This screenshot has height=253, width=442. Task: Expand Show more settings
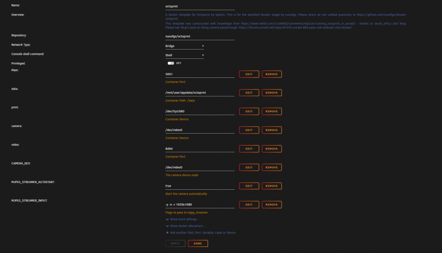pyautogui.click(x=185, y=219)
